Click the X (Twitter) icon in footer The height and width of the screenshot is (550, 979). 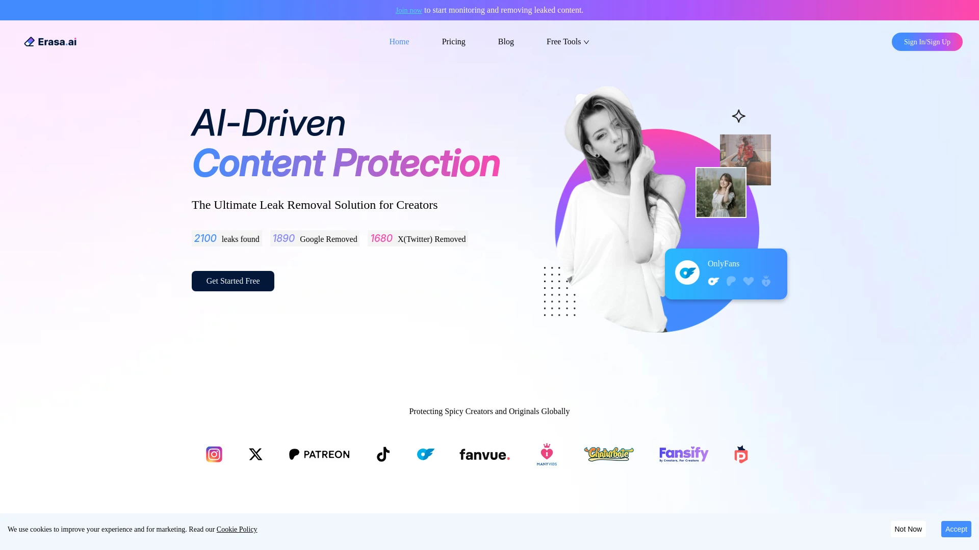click(x=255, y=454)
